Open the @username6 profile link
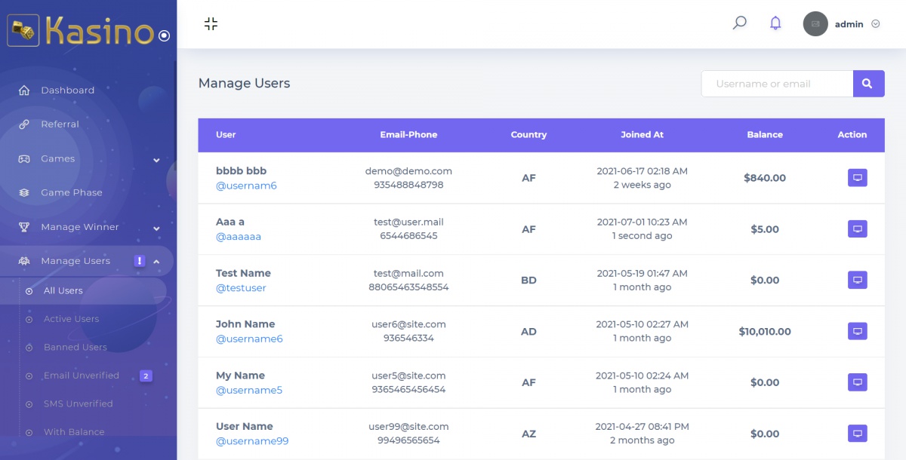The image size is (906, 460). [249, 339]
